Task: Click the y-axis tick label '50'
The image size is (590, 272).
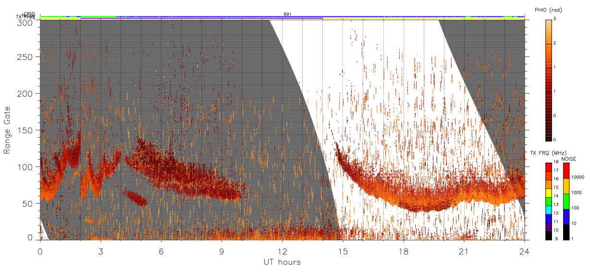Action: pos(28,203)
